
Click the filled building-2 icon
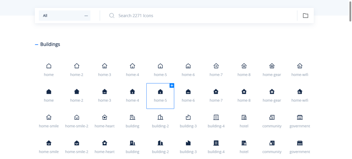coord(160,143)
